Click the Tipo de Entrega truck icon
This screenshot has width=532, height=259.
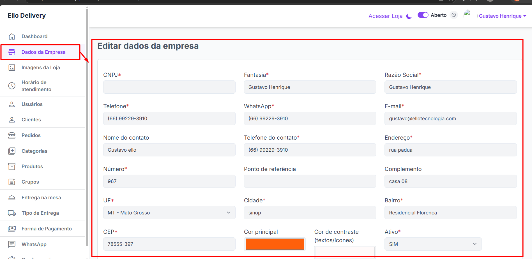(x=12, y=213)
